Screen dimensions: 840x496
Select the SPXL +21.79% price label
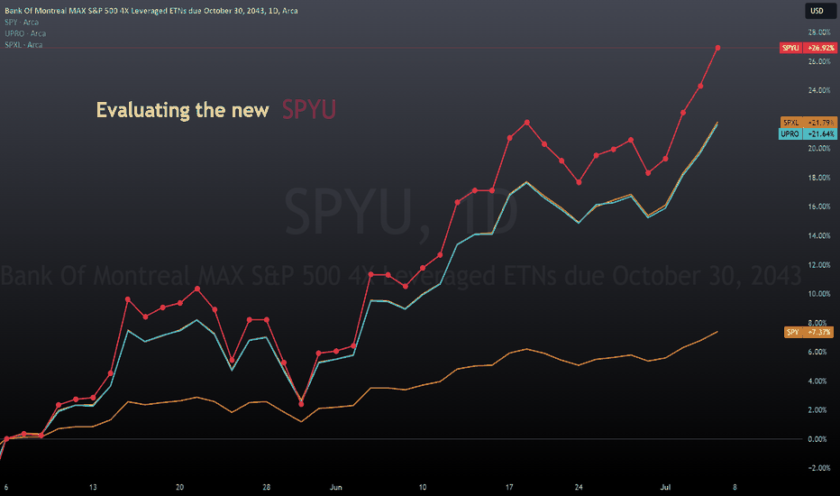(808, 123)
